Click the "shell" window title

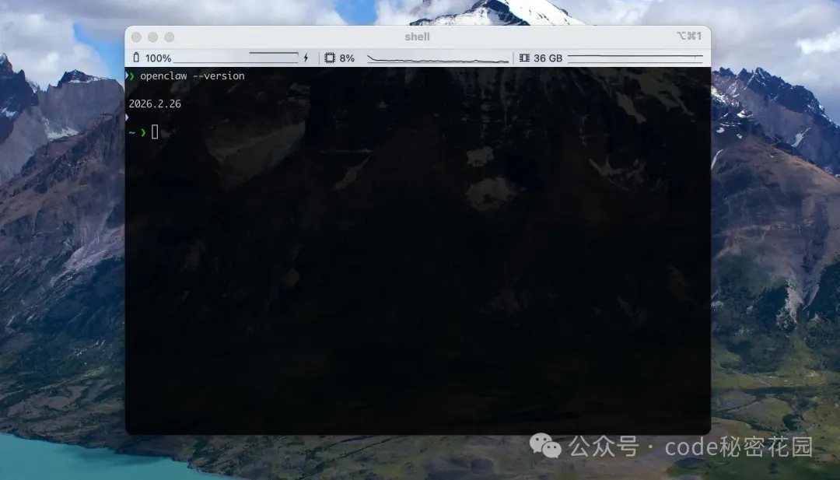pos(418,37)
